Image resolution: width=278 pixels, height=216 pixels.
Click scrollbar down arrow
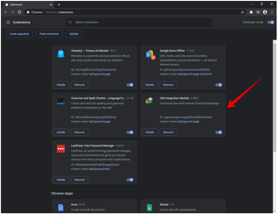275,211
